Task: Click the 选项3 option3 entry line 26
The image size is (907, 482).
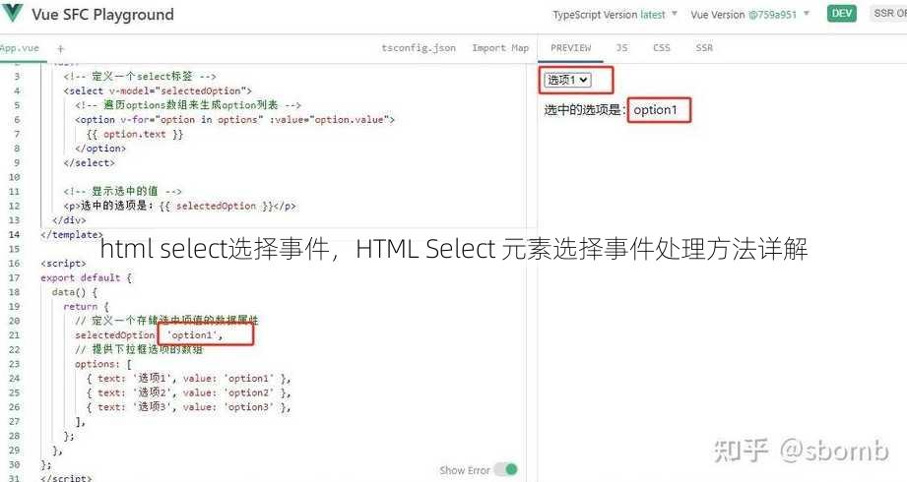Action: pos(188,407)
